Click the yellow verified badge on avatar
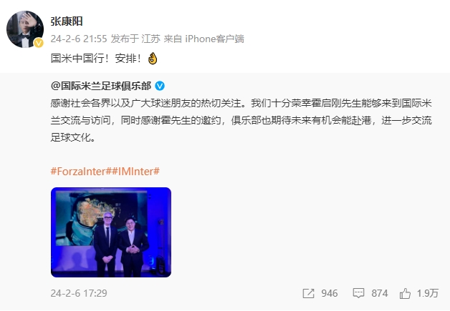The image size is (450, 311). [x=39, y=43]
